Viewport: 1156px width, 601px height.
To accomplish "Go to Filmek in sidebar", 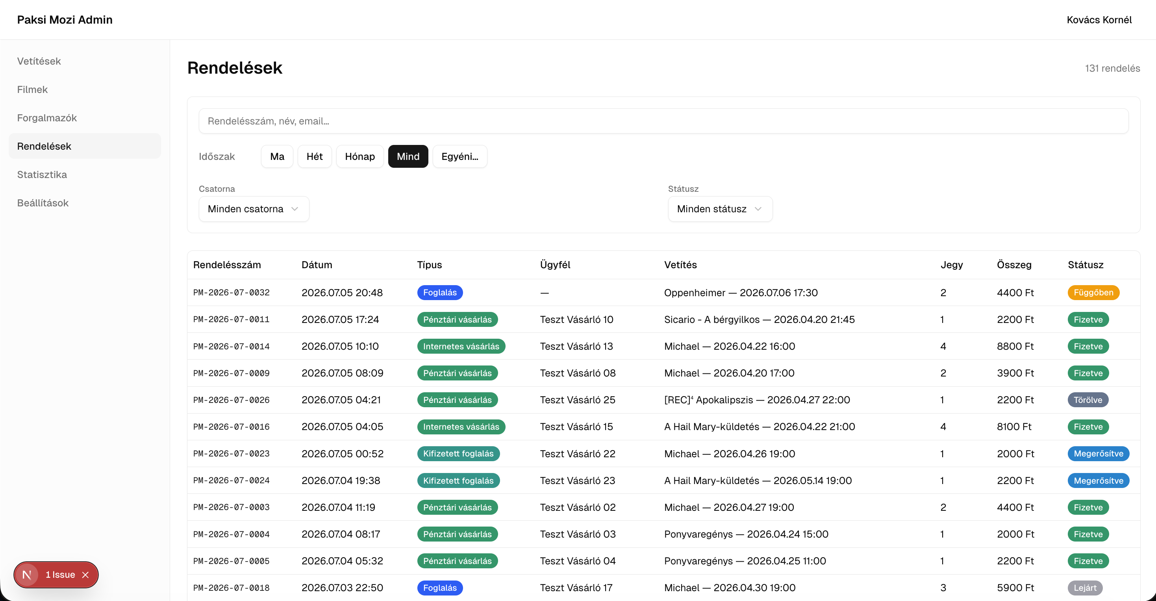I will click(x=84, y=89).
